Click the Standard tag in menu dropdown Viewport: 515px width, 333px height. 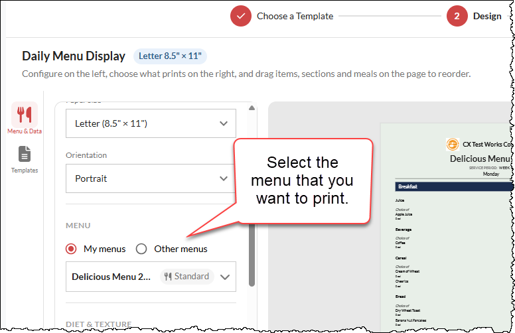pos(187,277)
